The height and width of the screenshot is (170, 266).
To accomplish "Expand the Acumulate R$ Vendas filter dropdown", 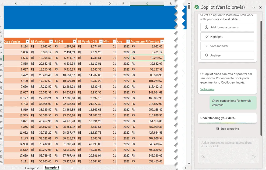I will pos(162,41).
